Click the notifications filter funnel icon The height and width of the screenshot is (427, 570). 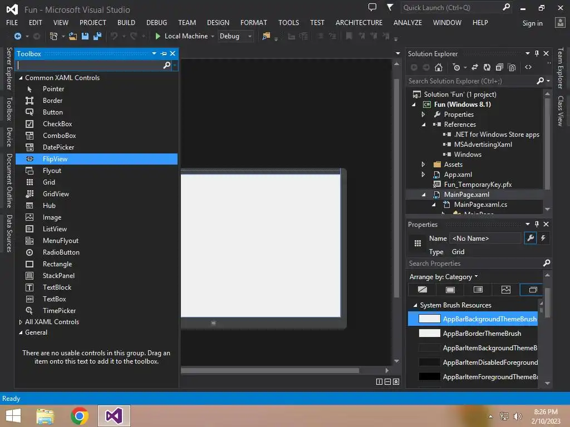pos(390,7)
